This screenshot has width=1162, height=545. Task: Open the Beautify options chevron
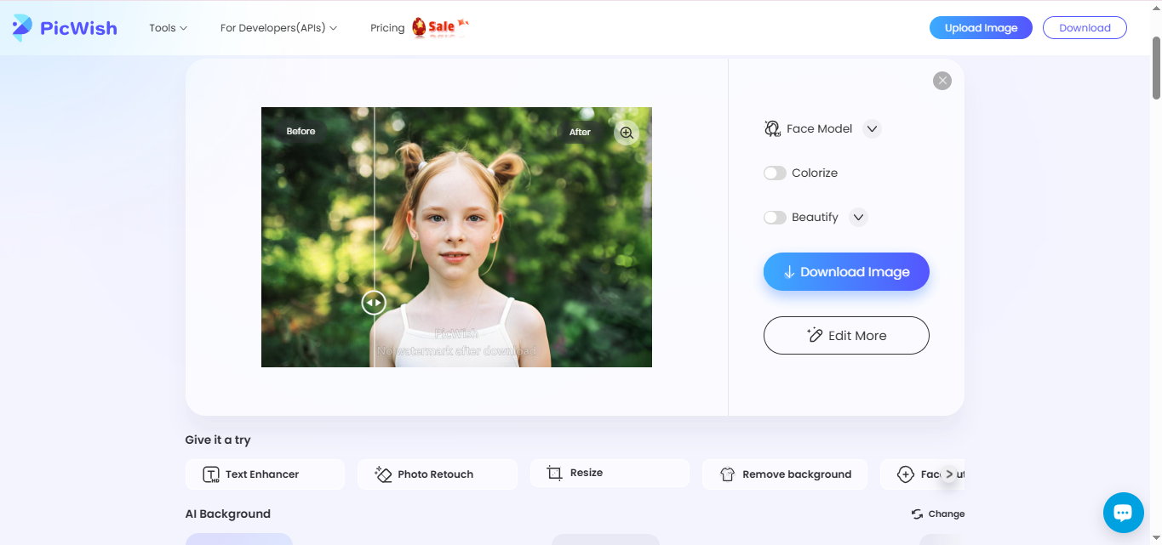[858, 217]
